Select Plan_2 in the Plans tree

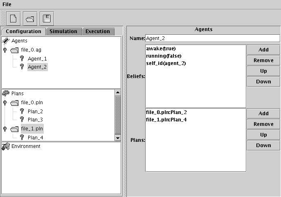click(x=36, y=111)
